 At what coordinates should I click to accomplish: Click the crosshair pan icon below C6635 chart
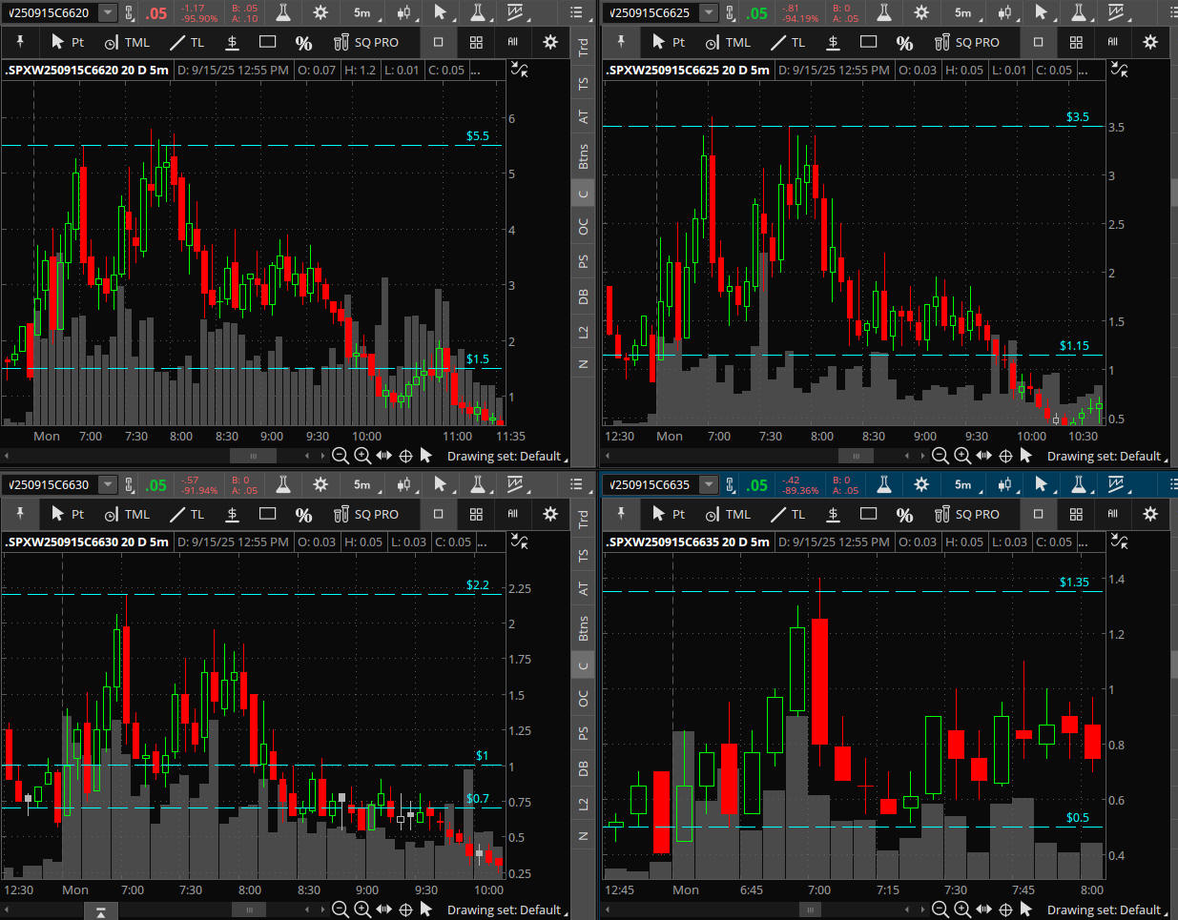(x=1005, y=910)
